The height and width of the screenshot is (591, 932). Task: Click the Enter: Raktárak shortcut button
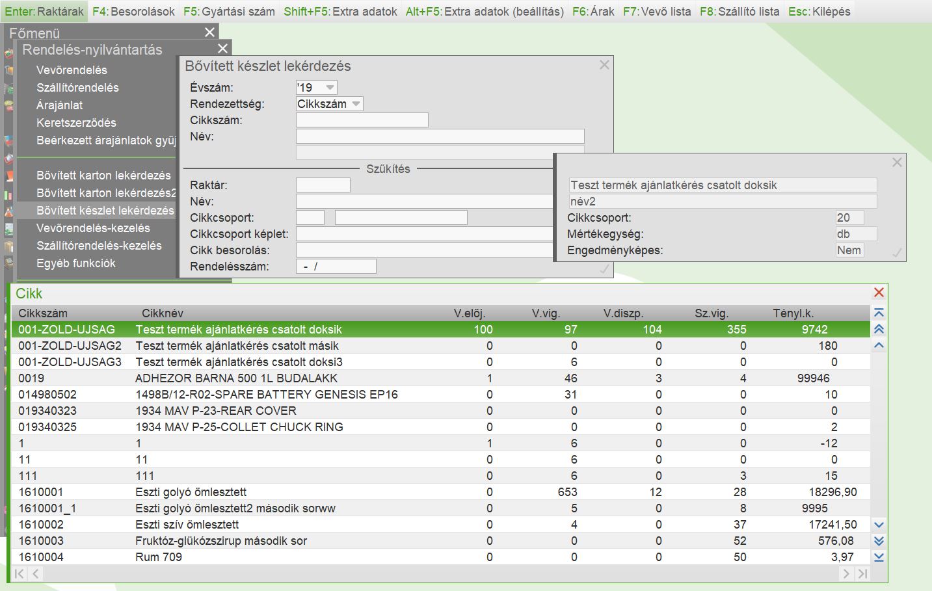[44, 12]
